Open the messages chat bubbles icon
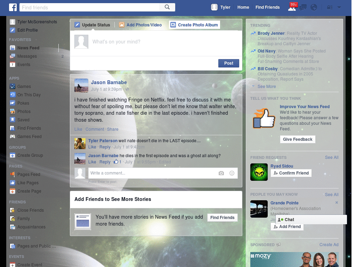 303,8
